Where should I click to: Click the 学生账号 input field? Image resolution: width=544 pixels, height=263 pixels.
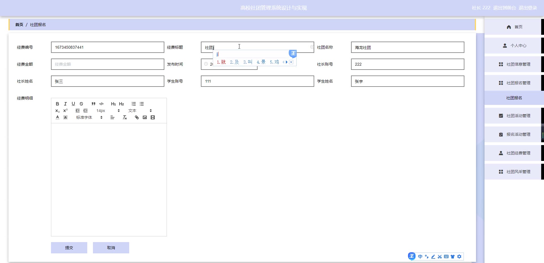pyautogui.click(x=258, y=81)
